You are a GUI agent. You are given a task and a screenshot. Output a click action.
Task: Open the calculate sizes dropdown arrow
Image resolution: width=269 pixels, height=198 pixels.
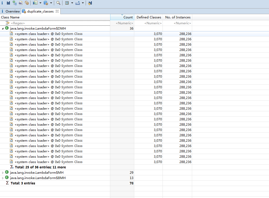click(x=72, y=3)
